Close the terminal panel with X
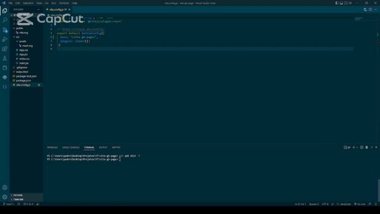380x214 pixels. (376, 147)
